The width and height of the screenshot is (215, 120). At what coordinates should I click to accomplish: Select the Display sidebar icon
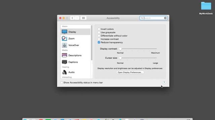pyautogui.click(x=64, y=32)
